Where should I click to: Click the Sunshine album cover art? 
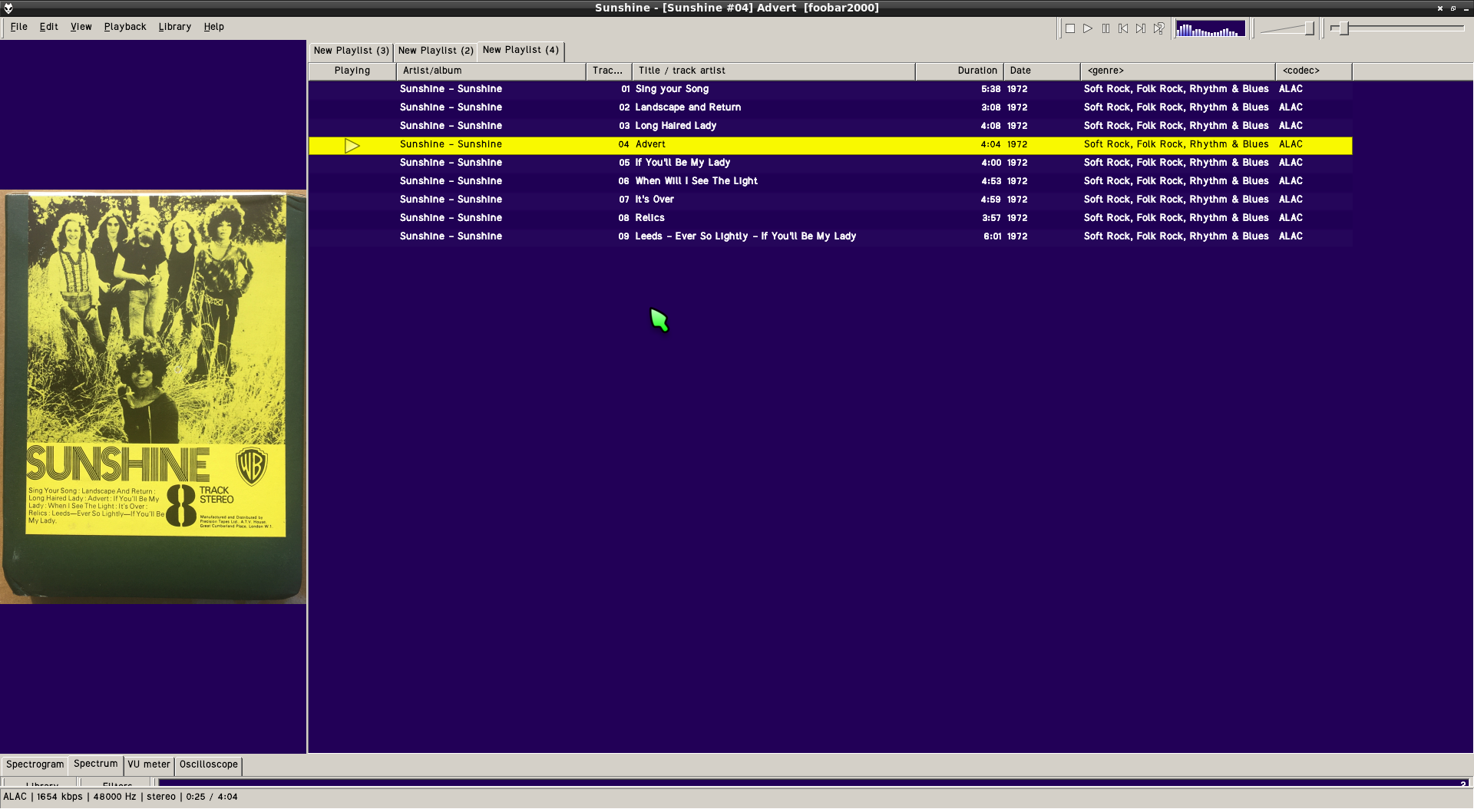click(x=154, y=397)
